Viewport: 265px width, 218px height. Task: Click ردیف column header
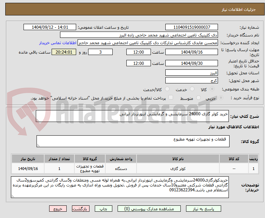point(253,159)
